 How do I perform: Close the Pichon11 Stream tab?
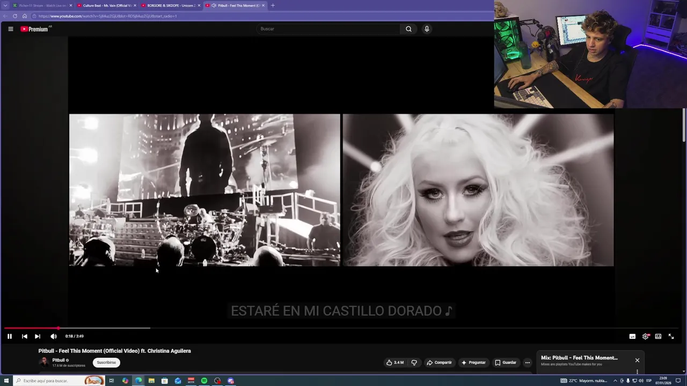tap(70, 5)
